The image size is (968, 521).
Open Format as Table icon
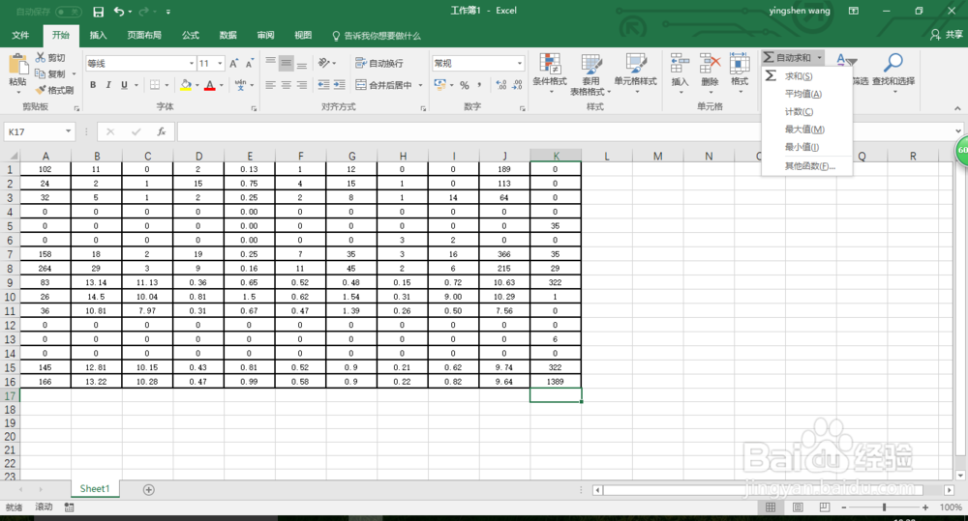coord(590,64)
